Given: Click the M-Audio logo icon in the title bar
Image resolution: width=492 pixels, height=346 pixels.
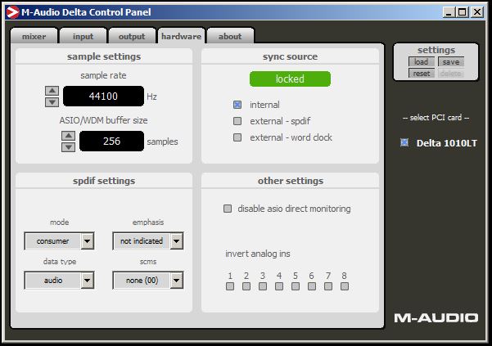Looking at the screenshot, I should 12,12.
